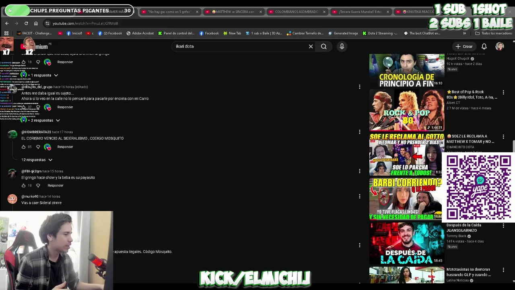Dislike the @dibujito_del_grupo comment

38,107
